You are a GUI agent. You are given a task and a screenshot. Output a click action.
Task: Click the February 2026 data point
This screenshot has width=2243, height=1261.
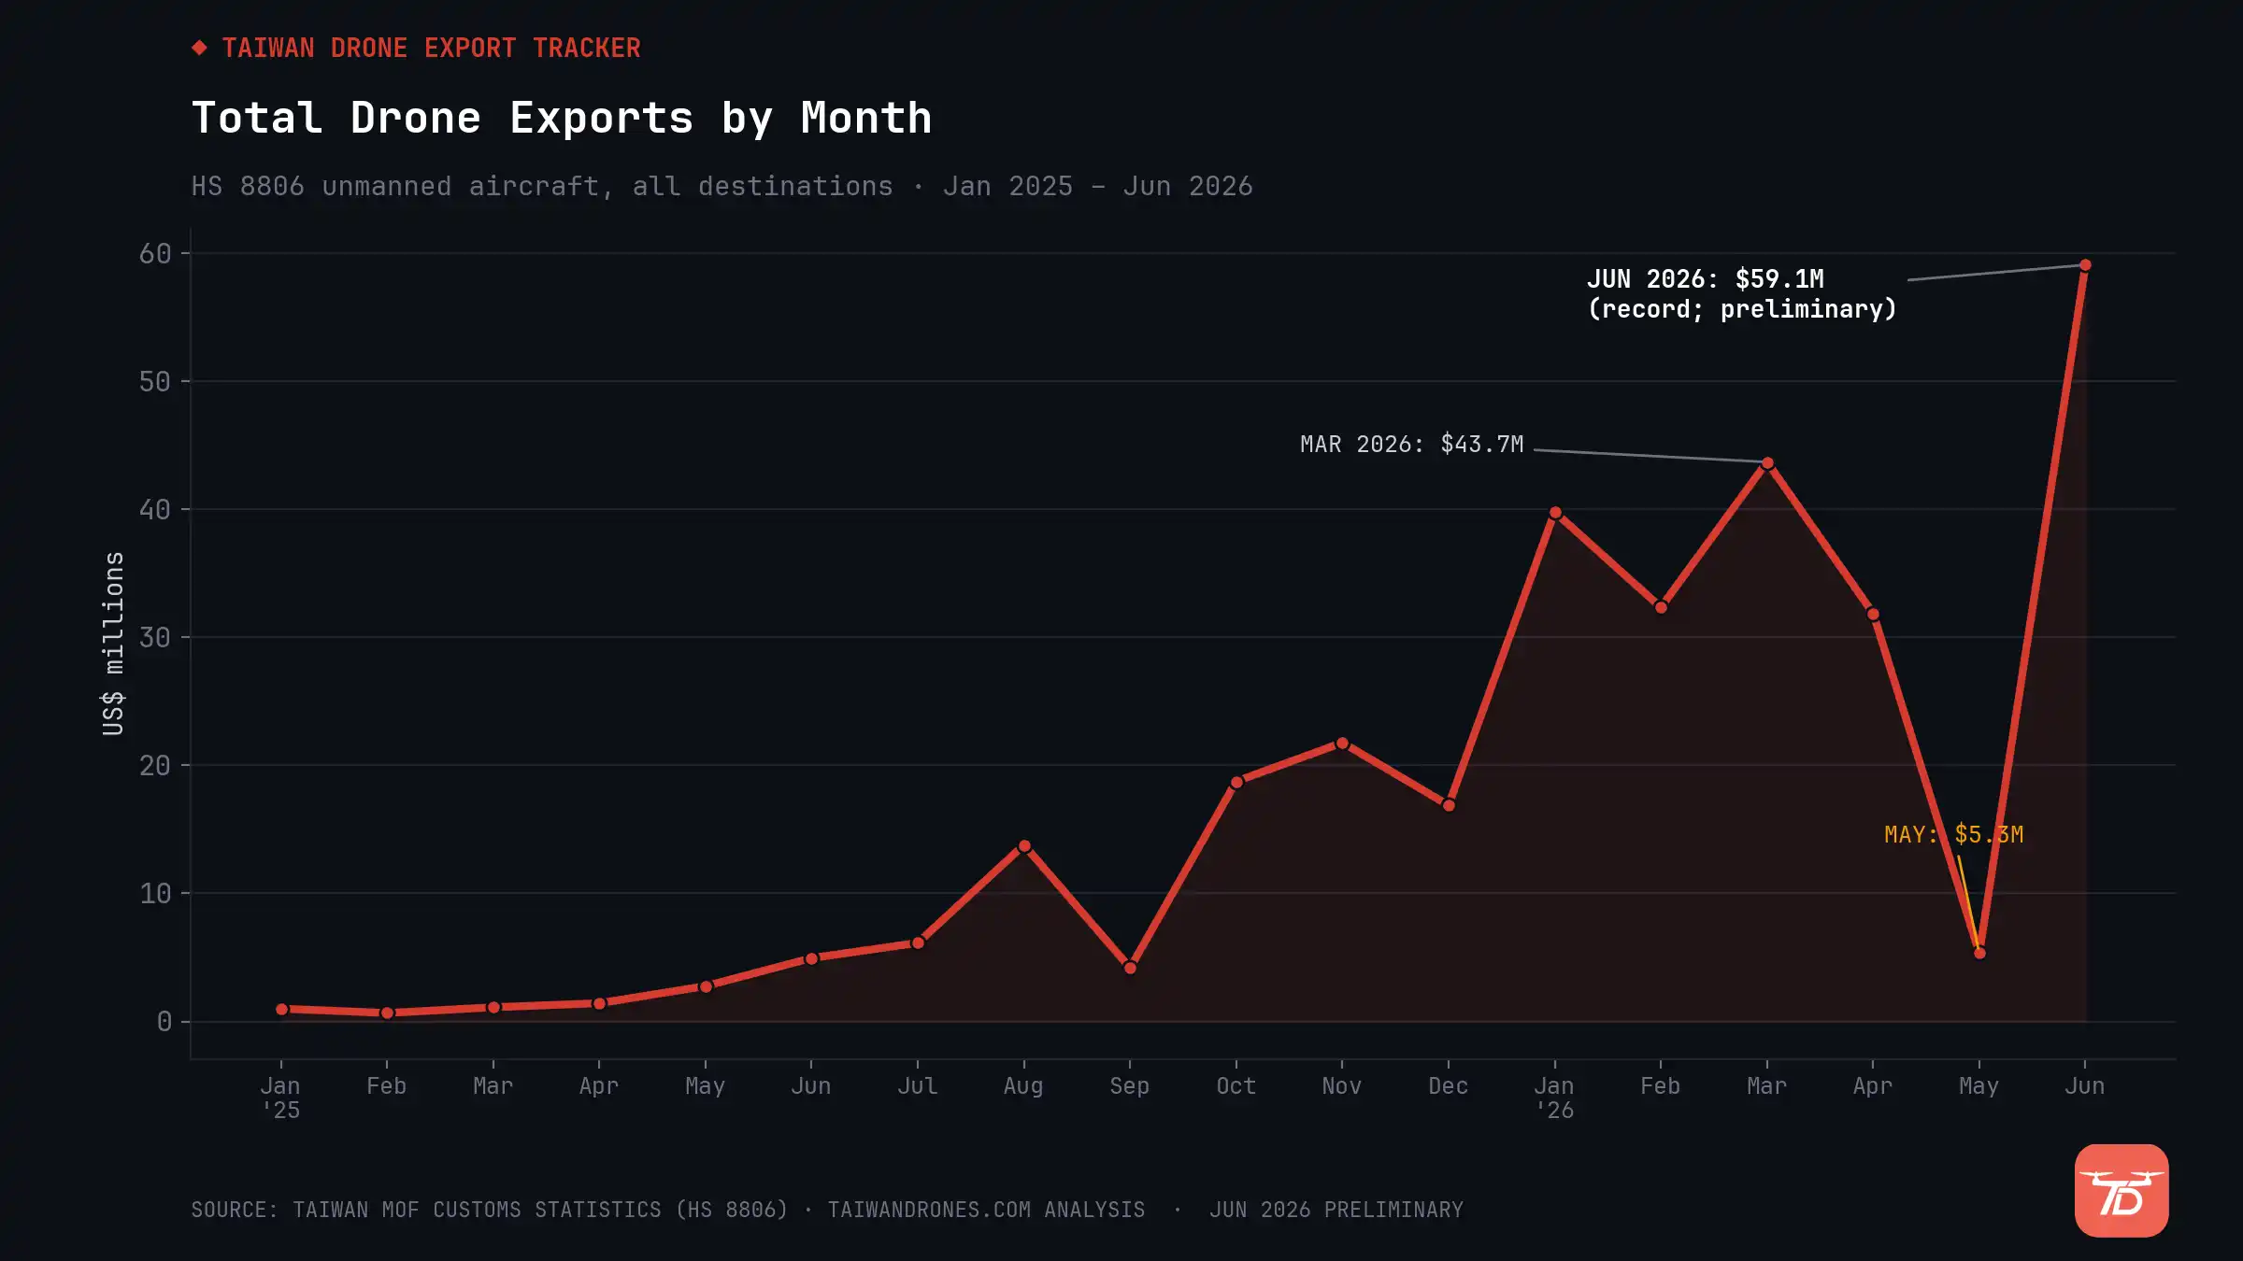pos(1661,607)
